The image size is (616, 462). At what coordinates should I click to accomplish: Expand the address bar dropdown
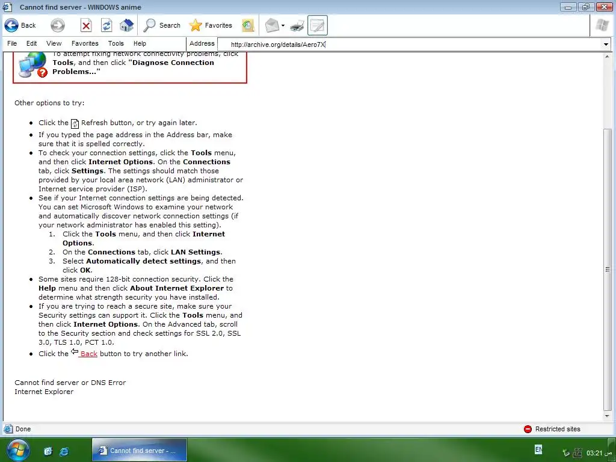tap(606, 45)
